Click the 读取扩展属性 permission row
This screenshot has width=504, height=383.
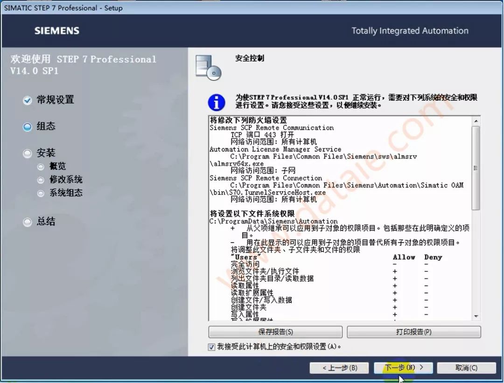pos(252,292)
